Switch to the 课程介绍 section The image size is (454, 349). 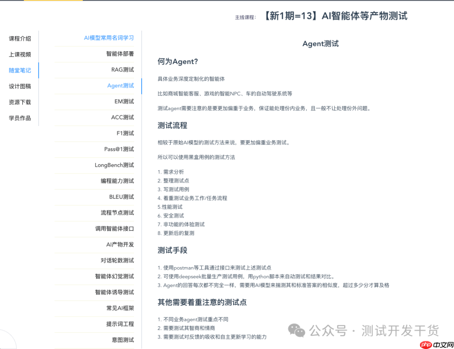coord(19,38)
